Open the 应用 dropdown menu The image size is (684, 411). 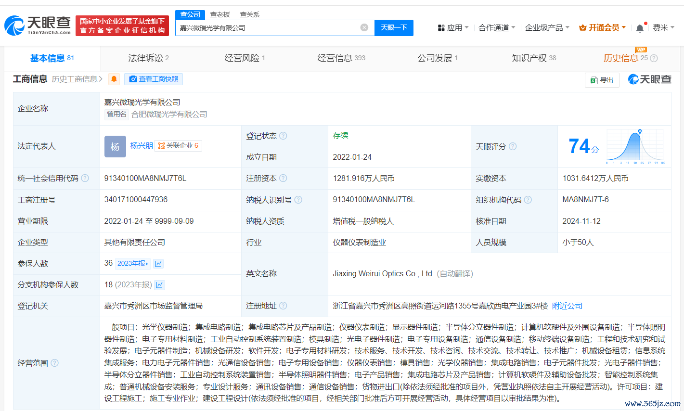(453, 28)
